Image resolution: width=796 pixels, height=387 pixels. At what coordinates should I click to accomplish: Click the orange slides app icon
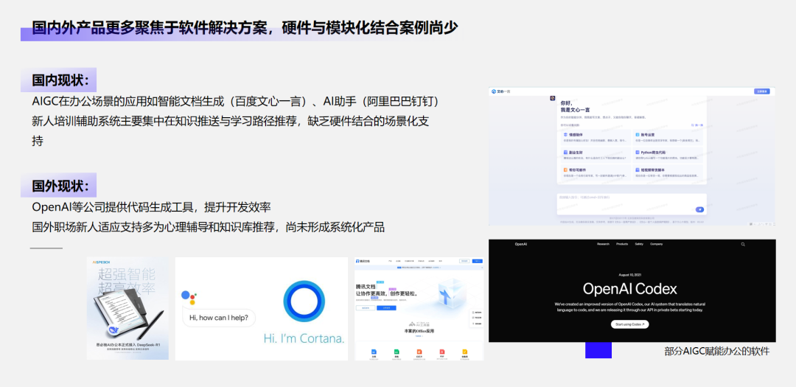point(419,352)
